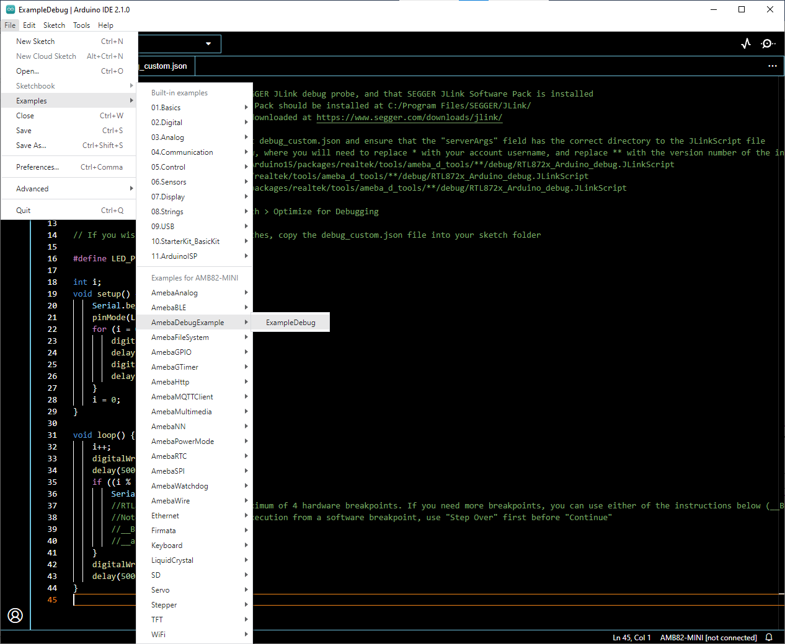Image resolution: width=785 pixels, height=644 pixels.
Task: Open 09.USB examples submenu
Action: tap(195, 227)
